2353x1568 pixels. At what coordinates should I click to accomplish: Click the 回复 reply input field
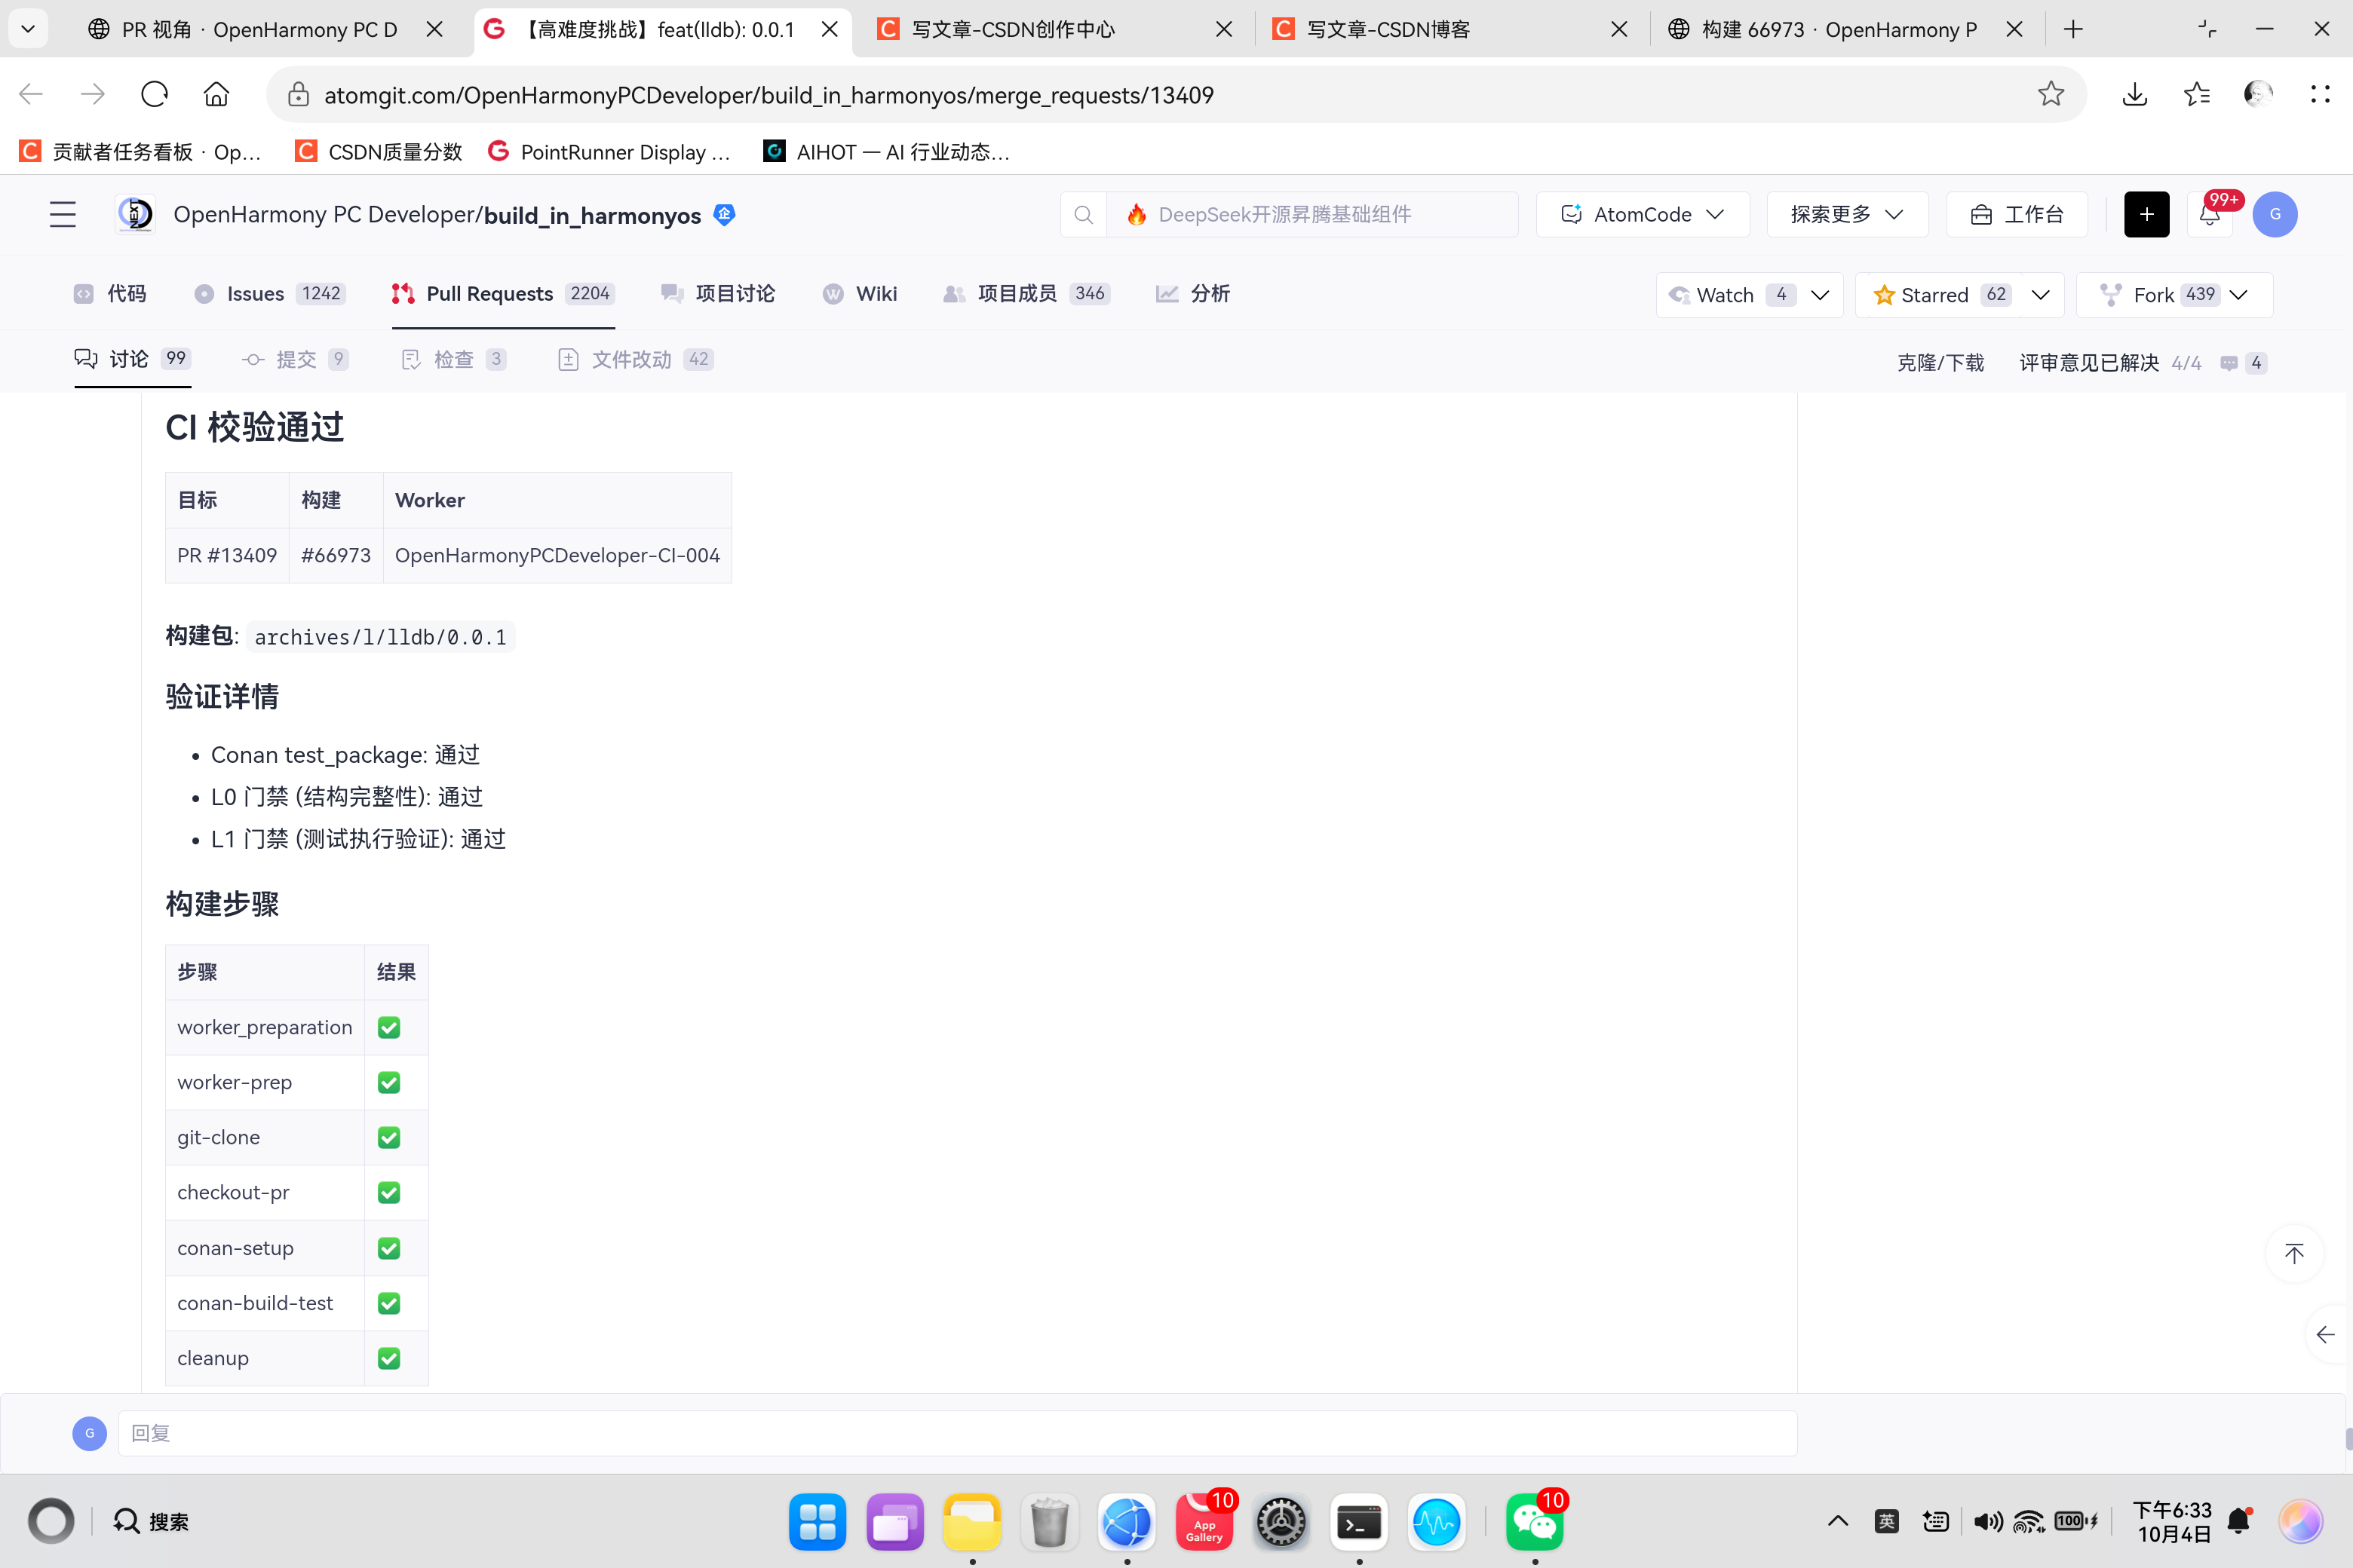(x=957, y=1433)
